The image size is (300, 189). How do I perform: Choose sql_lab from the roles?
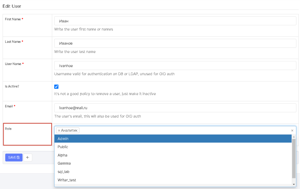[173, 172]
